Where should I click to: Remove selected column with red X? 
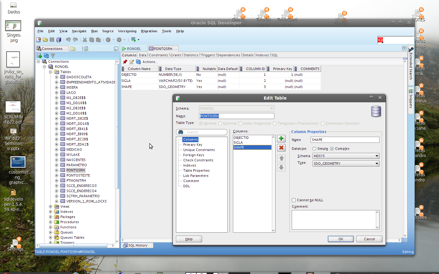(x=281, y=148)
